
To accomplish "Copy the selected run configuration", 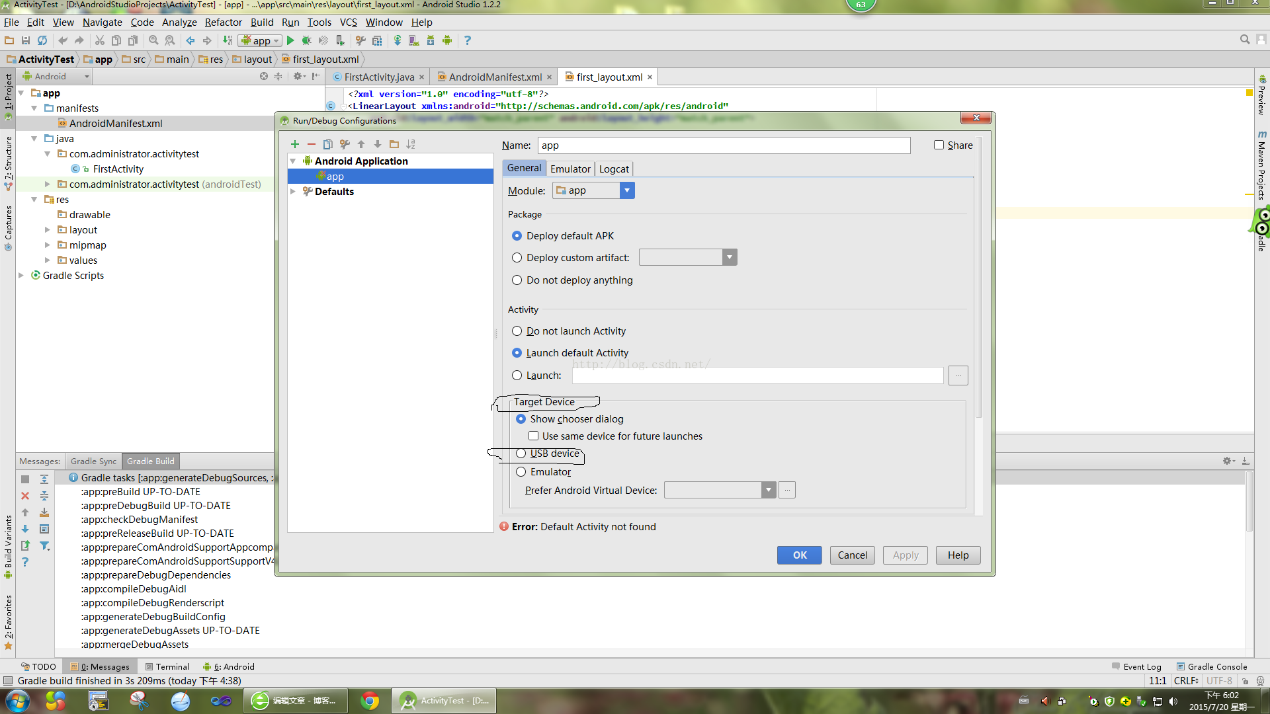I will coord(327,144).
